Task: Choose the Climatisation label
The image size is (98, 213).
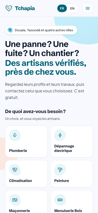Action: point(21,181)
